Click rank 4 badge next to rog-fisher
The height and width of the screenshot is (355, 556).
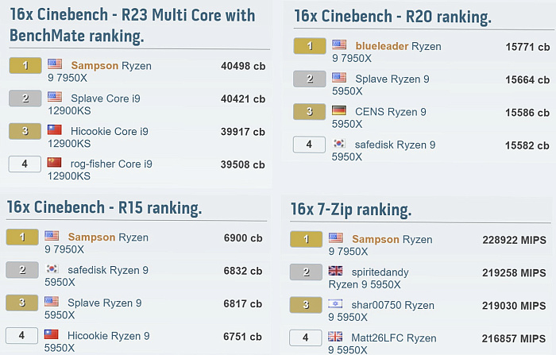click(x=25, y=164)
